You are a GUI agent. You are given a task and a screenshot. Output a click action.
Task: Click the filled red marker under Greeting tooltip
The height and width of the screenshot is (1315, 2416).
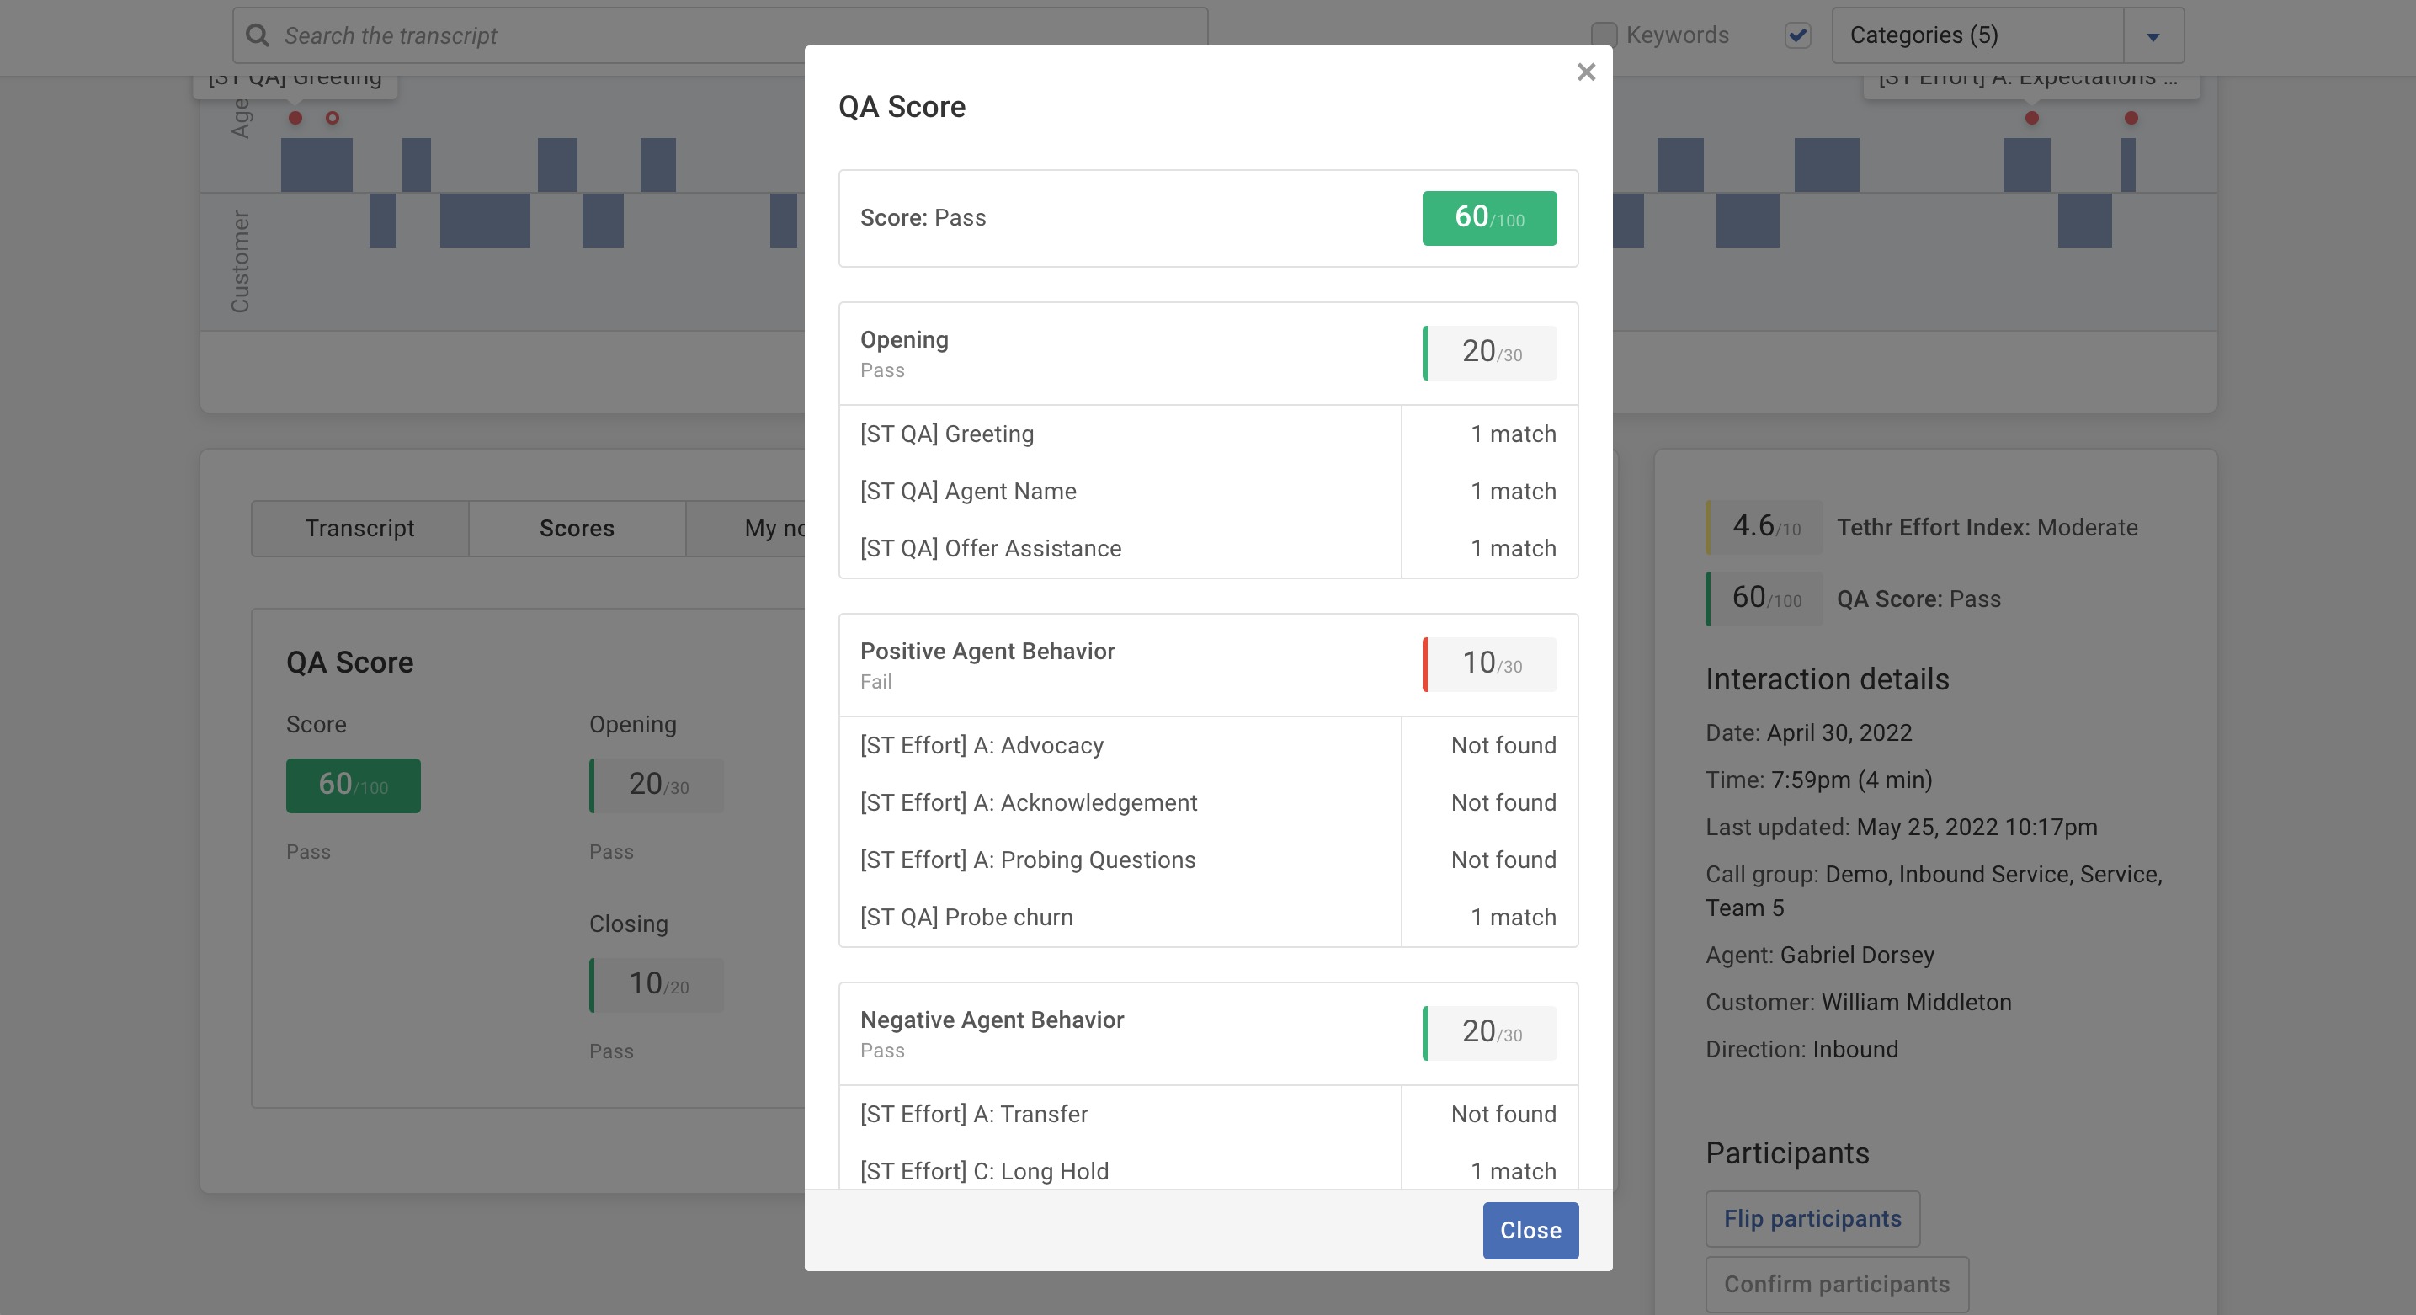tap(295, 118)
